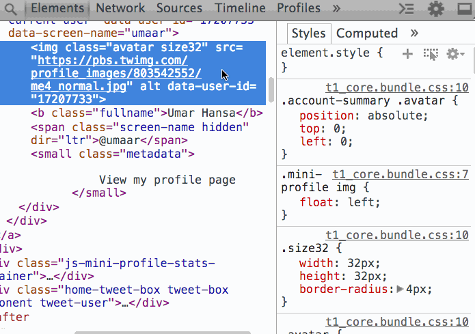Show the console drawer icon

tap(406, 9)
